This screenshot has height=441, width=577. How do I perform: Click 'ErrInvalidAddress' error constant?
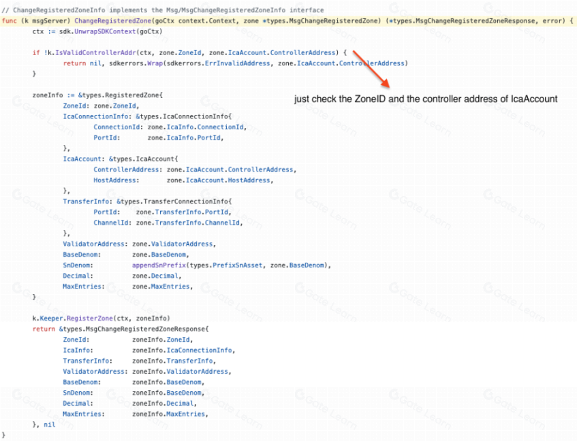point(237,63)
